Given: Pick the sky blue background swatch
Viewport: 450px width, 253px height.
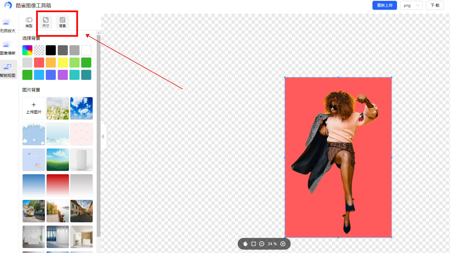Looking at the screenshot, I should click(x=39, y=75).
